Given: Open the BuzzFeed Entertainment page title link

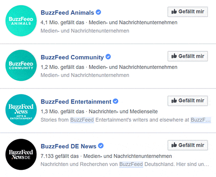Looking at the screenshot, I should pos(76,101).
